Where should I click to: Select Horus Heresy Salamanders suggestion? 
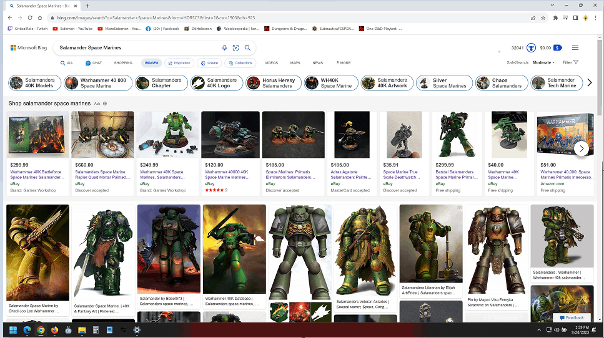[274, 83]
